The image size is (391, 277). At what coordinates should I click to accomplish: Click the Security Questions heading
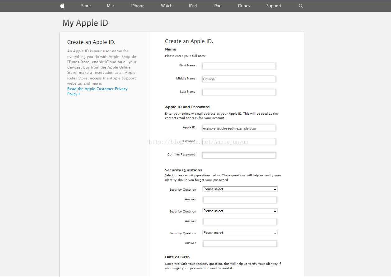click(x=184, y=170)
